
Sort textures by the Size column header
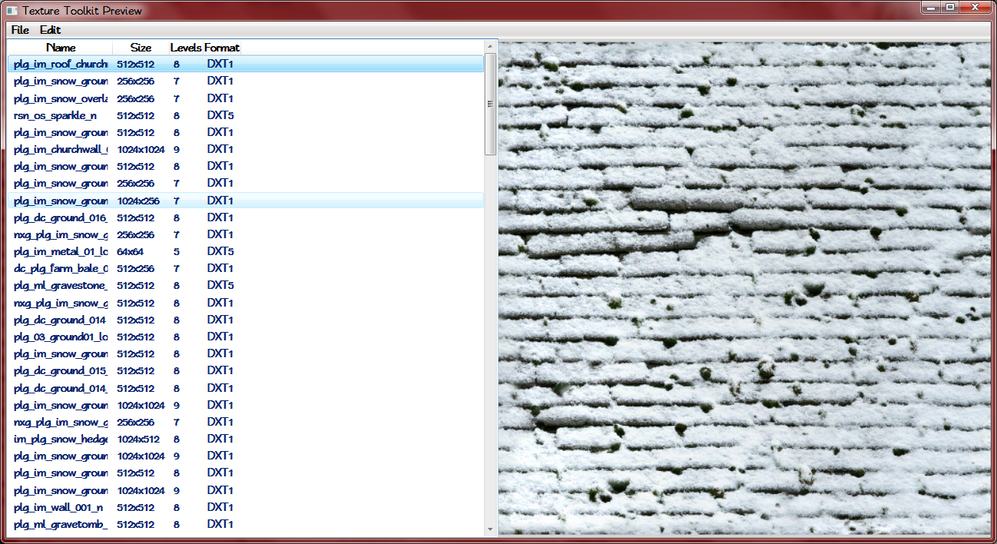141,48
